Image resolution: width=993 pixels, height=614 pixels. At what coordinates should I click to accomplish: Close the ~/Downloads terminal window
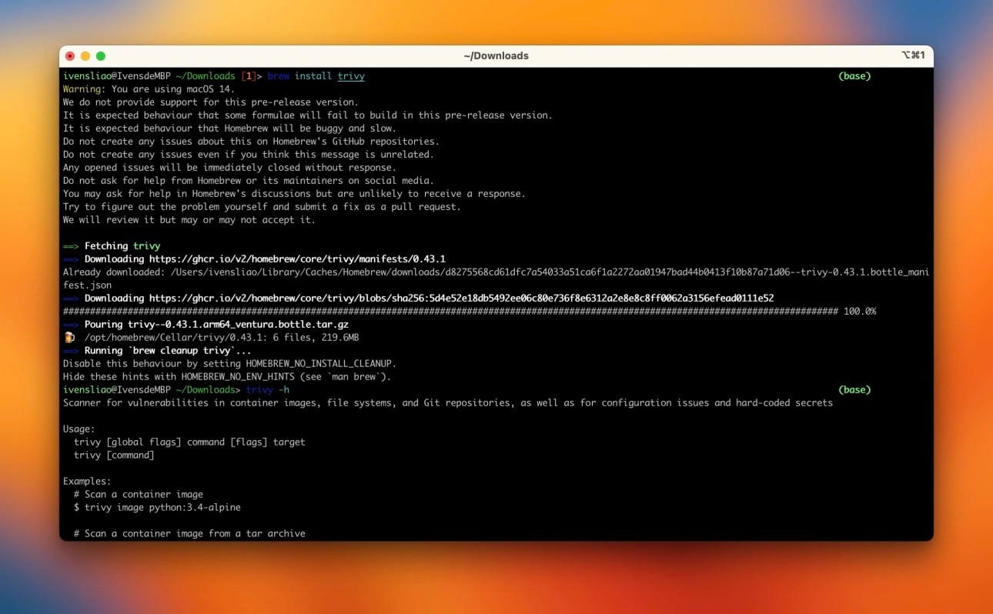pos(70,56)
